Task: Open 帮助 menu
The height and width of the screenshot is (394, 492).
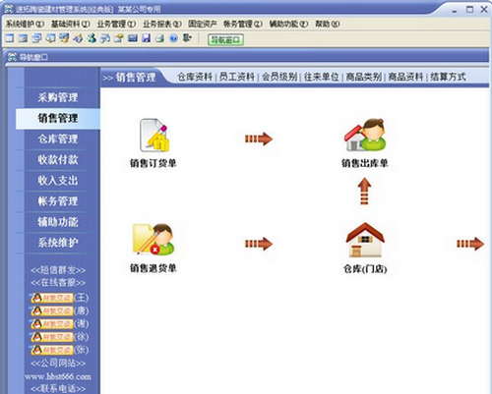Action: (328, 24)
